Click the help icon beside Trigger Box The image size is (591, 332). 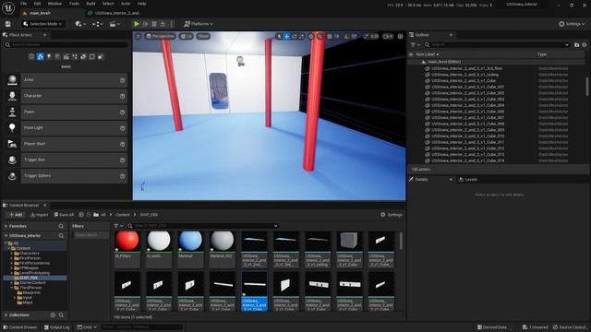click(x=123, y=160)
